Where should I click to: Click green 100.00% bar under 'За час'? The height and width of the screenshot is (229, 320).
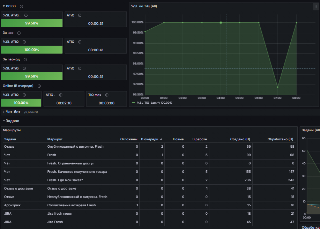32,50
